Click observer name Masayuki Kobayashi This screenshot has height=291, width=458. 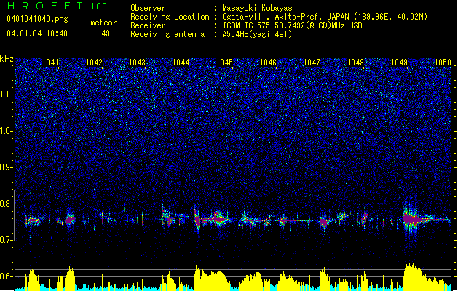tap(261, 8)
